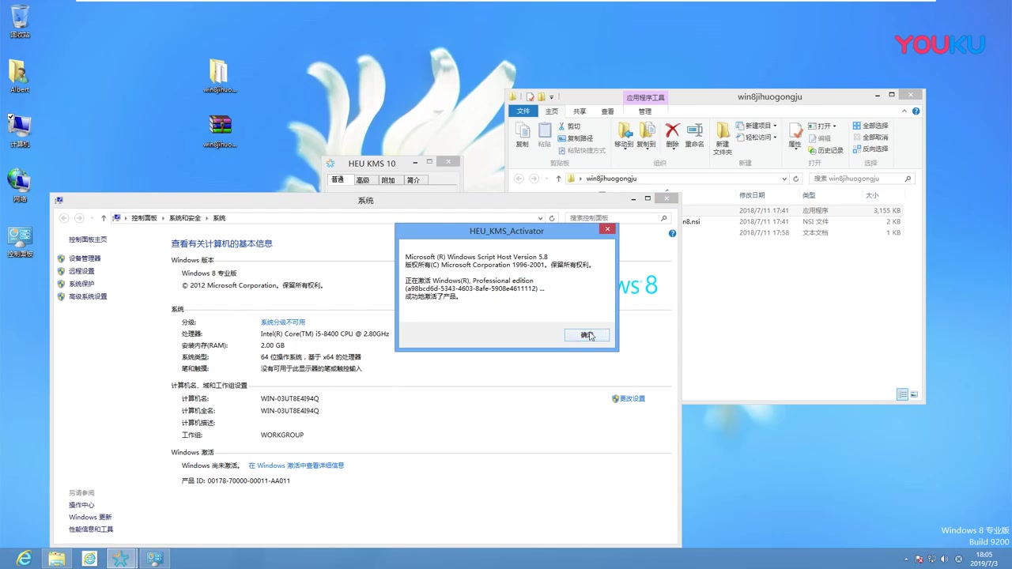Click the 剪切 (Cut) scissors button

(569, 126)
